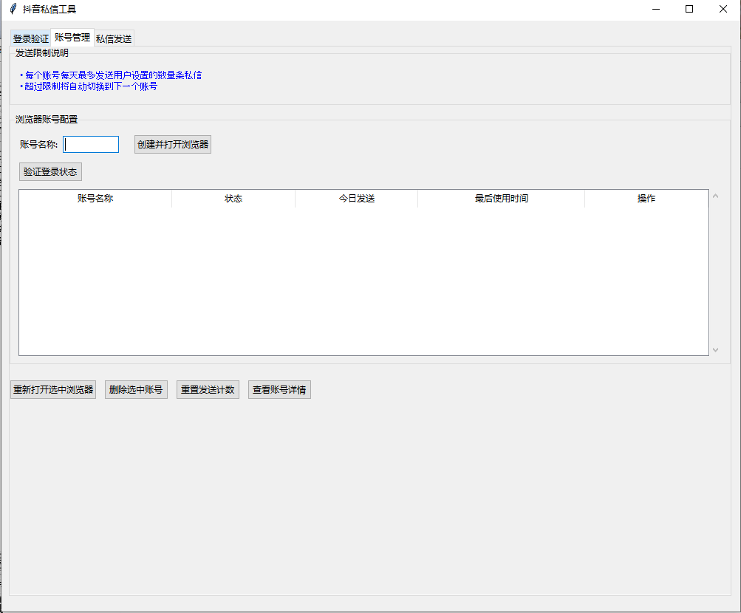Click the 创建并打开浏览器 button
The image size is (741, 613).
(173, 145)
